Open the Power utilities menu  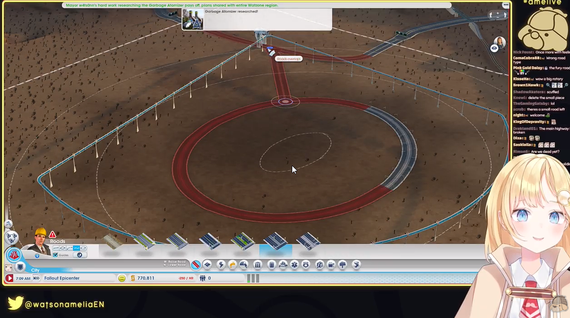coord(221,264)
